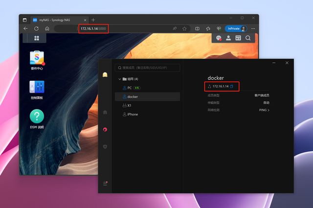The image size is (313, 208).
Task: Select the PC member in list
Action: pyautogui.click(x=130, y=88)
